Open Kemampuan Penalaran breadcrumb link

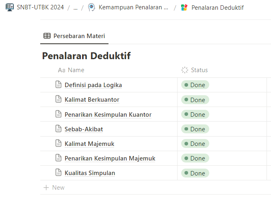133,7
